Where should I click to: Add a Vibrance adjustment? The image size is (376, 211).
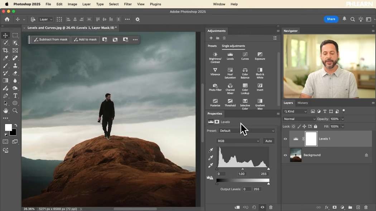click(215, 72)
